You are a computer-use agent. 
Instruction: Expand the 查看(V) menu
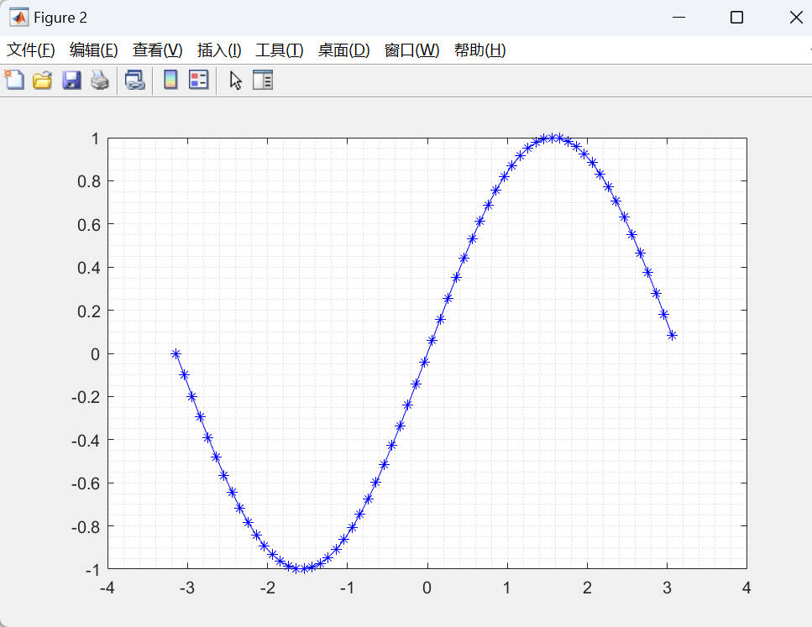[157, 50]
